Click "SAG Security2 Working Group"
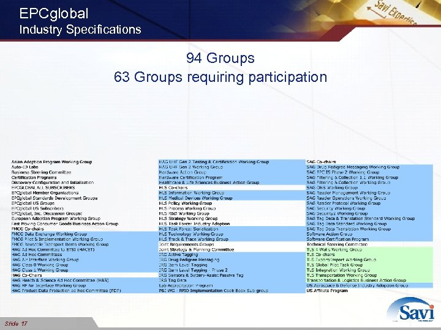Image resolution: width=441 pixels, height=330 pixels. pos(337,213)
